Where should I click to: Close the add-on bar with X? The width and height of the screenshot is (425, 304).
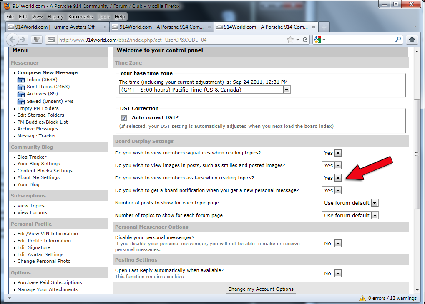tap(10, 298)
